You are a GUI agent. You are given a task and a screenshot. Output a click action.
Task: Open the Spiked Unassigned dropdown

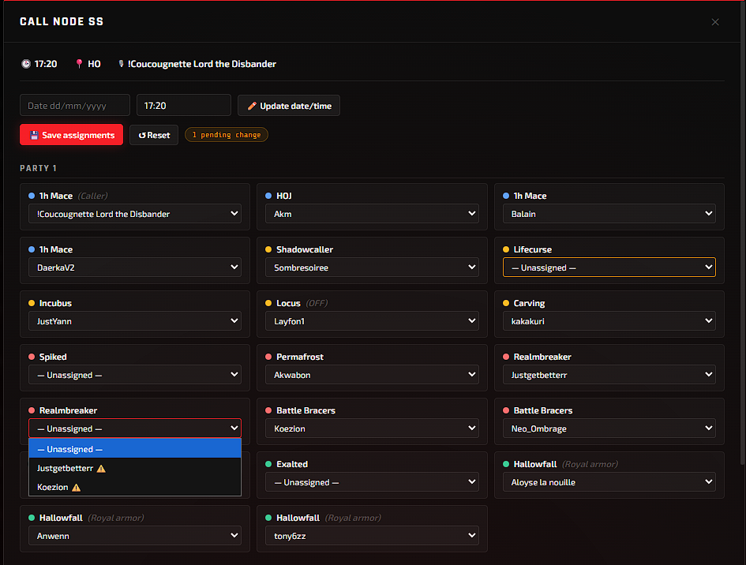coord(135,375)
